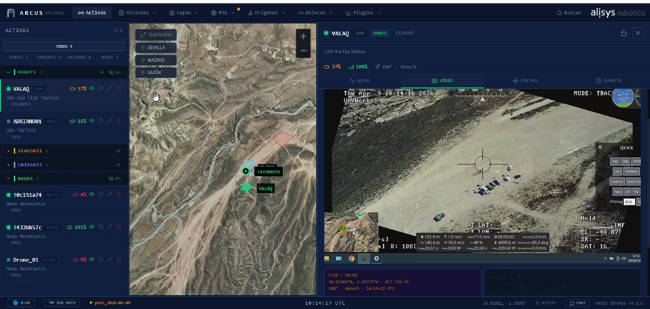Click the VALAQ marker on the map

(x=246, y=188)
